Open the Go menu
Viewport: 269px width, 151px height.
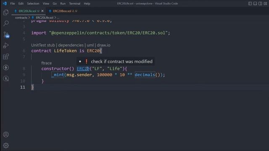click(x=55, y=3)
